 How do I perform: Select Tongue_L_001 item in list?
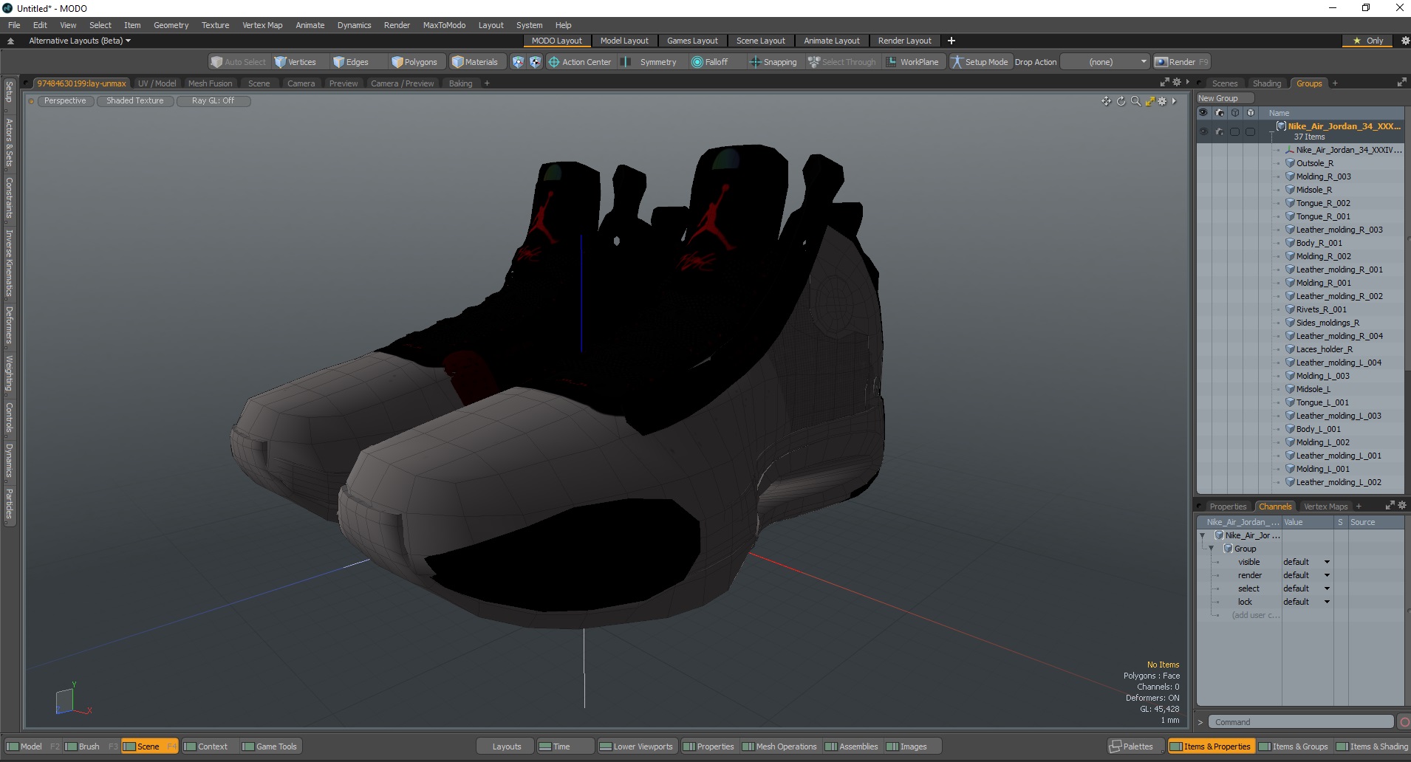tap(1322, 402)
